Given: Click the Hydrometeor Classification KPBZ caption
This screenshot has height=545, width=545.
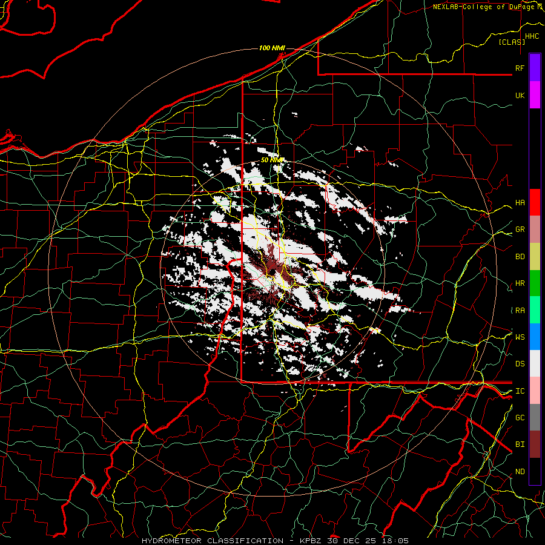Looking at the screenshot, I should tap(275, 541).
